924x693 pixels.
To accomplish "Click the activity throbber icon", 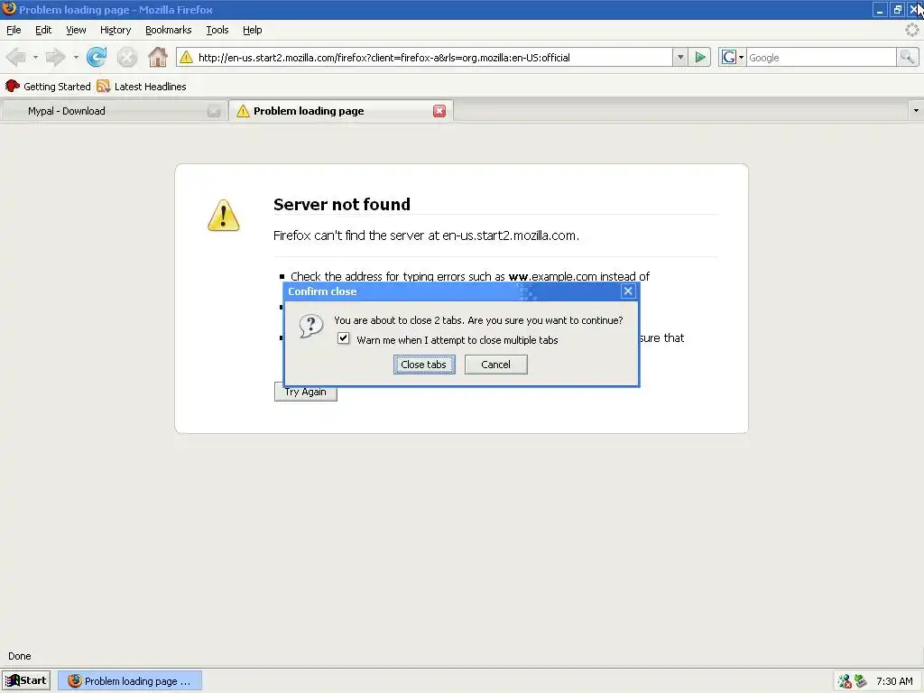I will coord(911,30).
